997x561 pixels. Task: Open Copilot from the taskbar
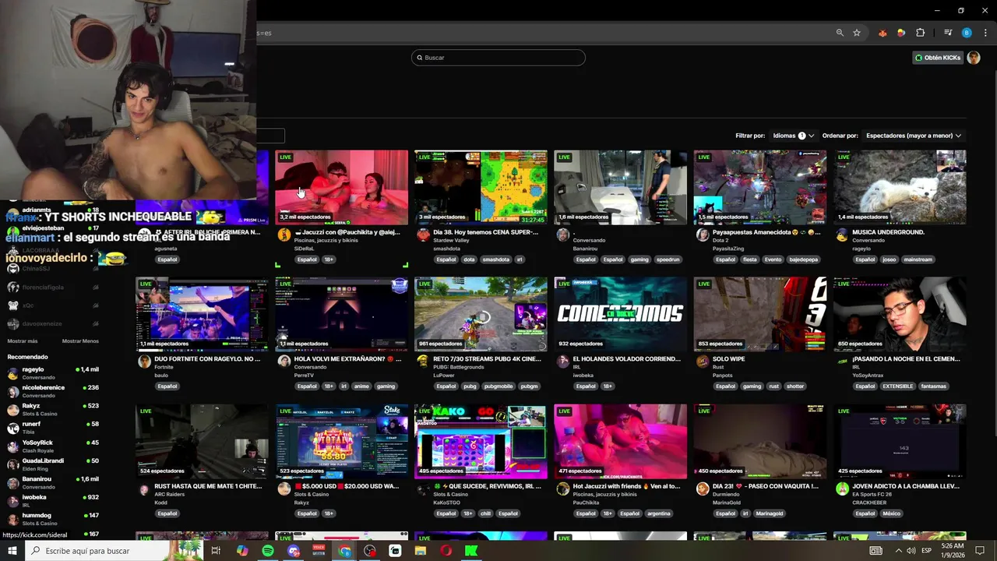(242, 551)
